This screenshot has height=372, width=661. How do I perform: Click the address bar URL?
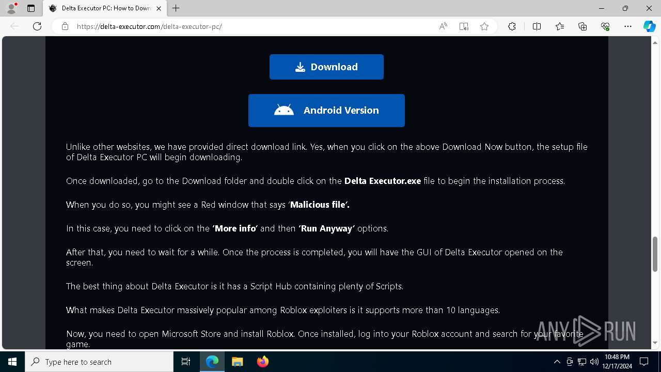click(x=149, y=26)
